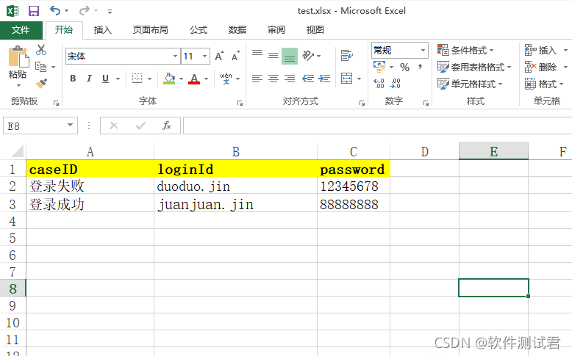The image size is (572, 356).
Task: Open the font color dropdown arrow
Action: coord(206,79)
